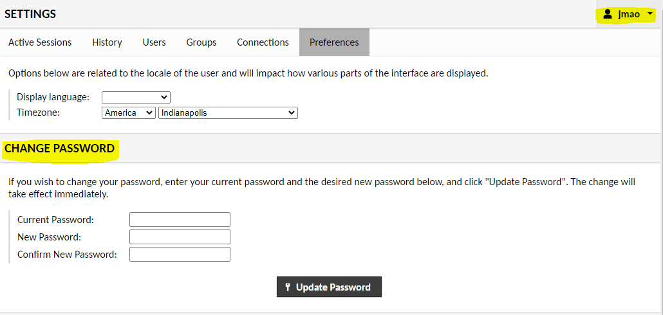This screenshot has height=315, width=663.
Task: Expand the America timezone region dropdown
Action: pyautogui.click(x=129, y=113)
